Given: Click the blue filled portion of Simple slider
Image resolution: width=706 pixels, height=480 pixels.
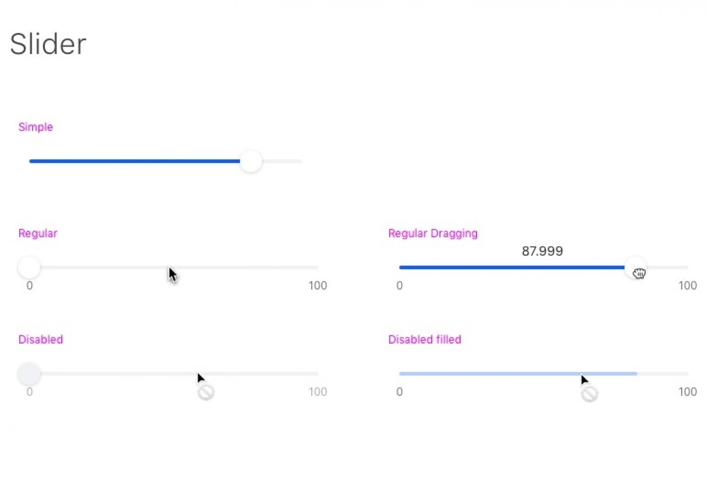Looking at the screenshot, I should (135, 161).
